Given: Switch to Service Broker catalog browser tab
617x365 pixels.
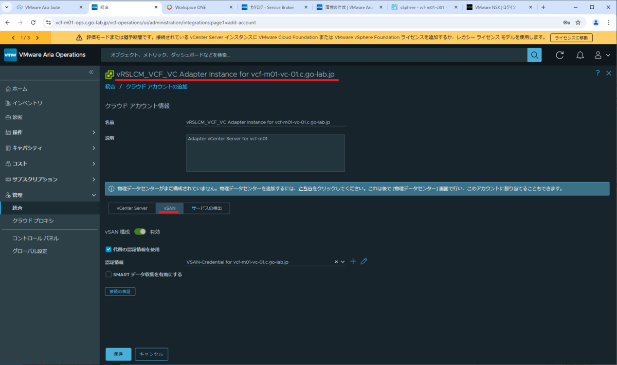Looking at the screenshot, I should [x=274, y=8].
